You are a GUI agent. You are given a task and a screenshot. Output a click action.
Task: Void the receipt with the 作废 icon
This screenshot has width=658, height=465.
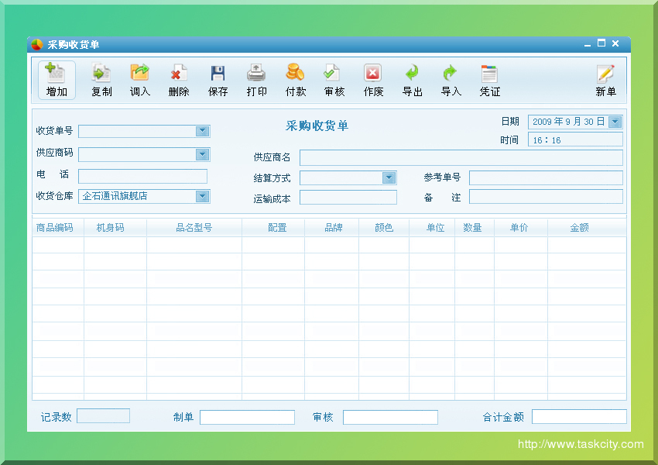click(372, 80)
